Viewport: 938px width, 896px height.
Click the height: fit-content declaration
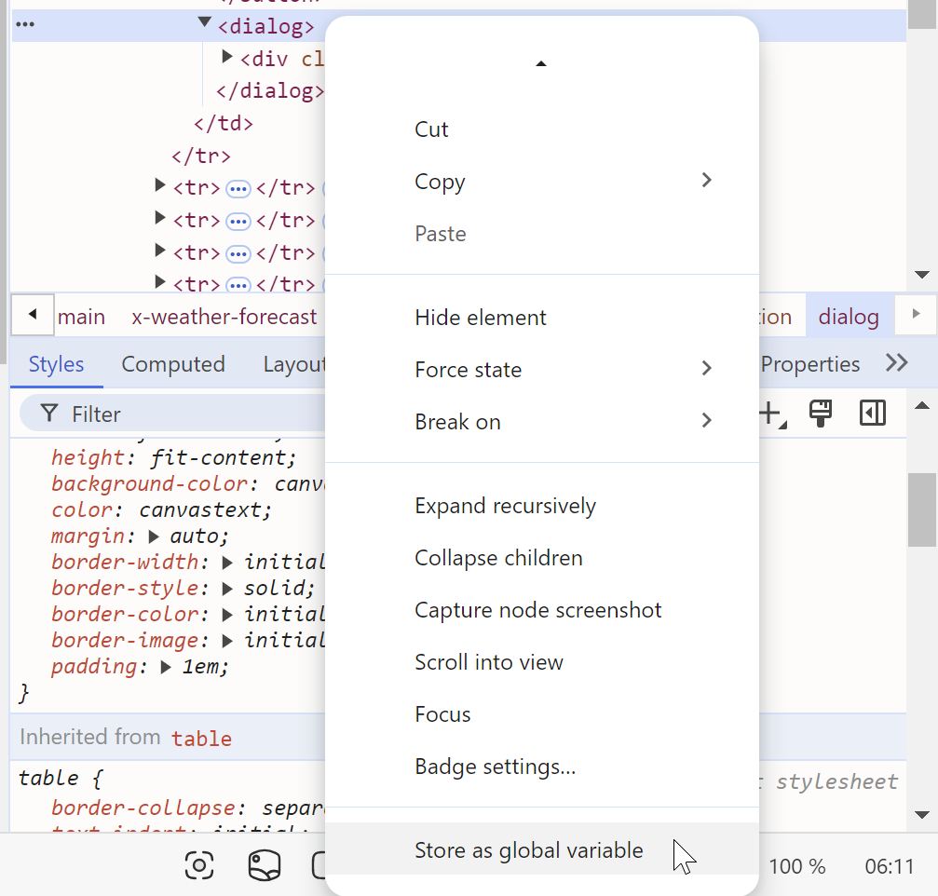click(x=173, y=457)
